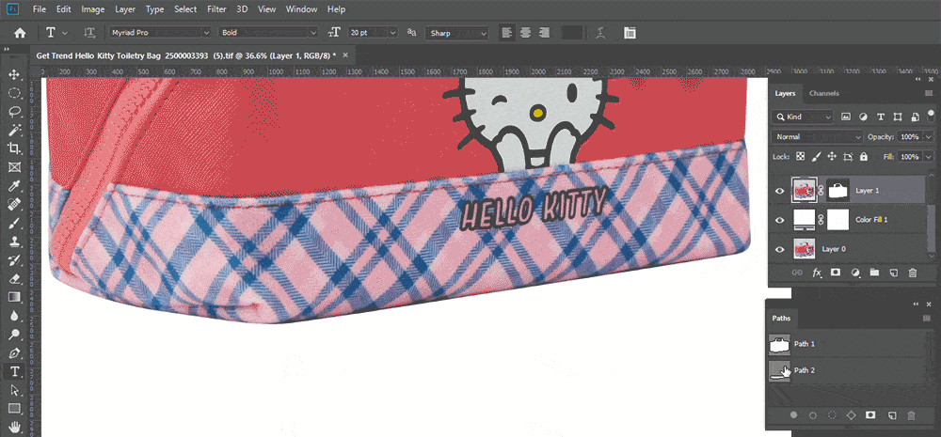The image size is (941, 437).
Task: Toggle lock transparent pixels
Action: coord(800,156)
